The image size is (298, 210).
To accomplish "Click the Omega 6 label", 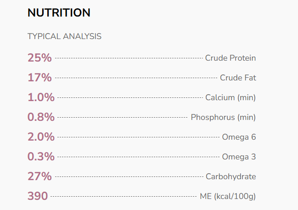I will point(239,137).
